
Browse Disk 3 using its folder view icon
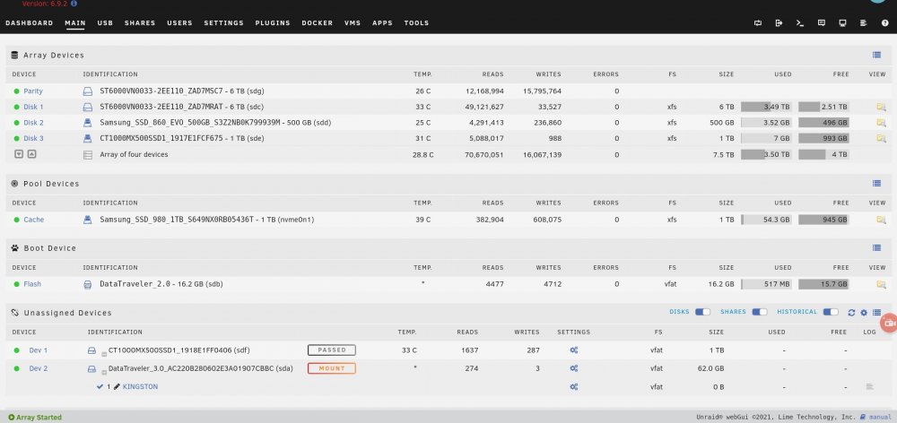point(881,138)
